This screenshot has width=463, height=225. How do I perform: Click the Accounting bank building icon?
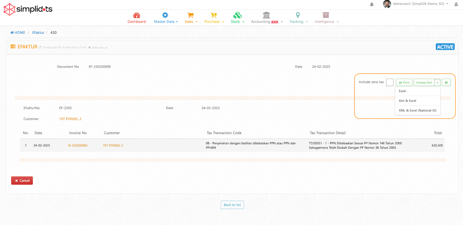coord(266,15)
